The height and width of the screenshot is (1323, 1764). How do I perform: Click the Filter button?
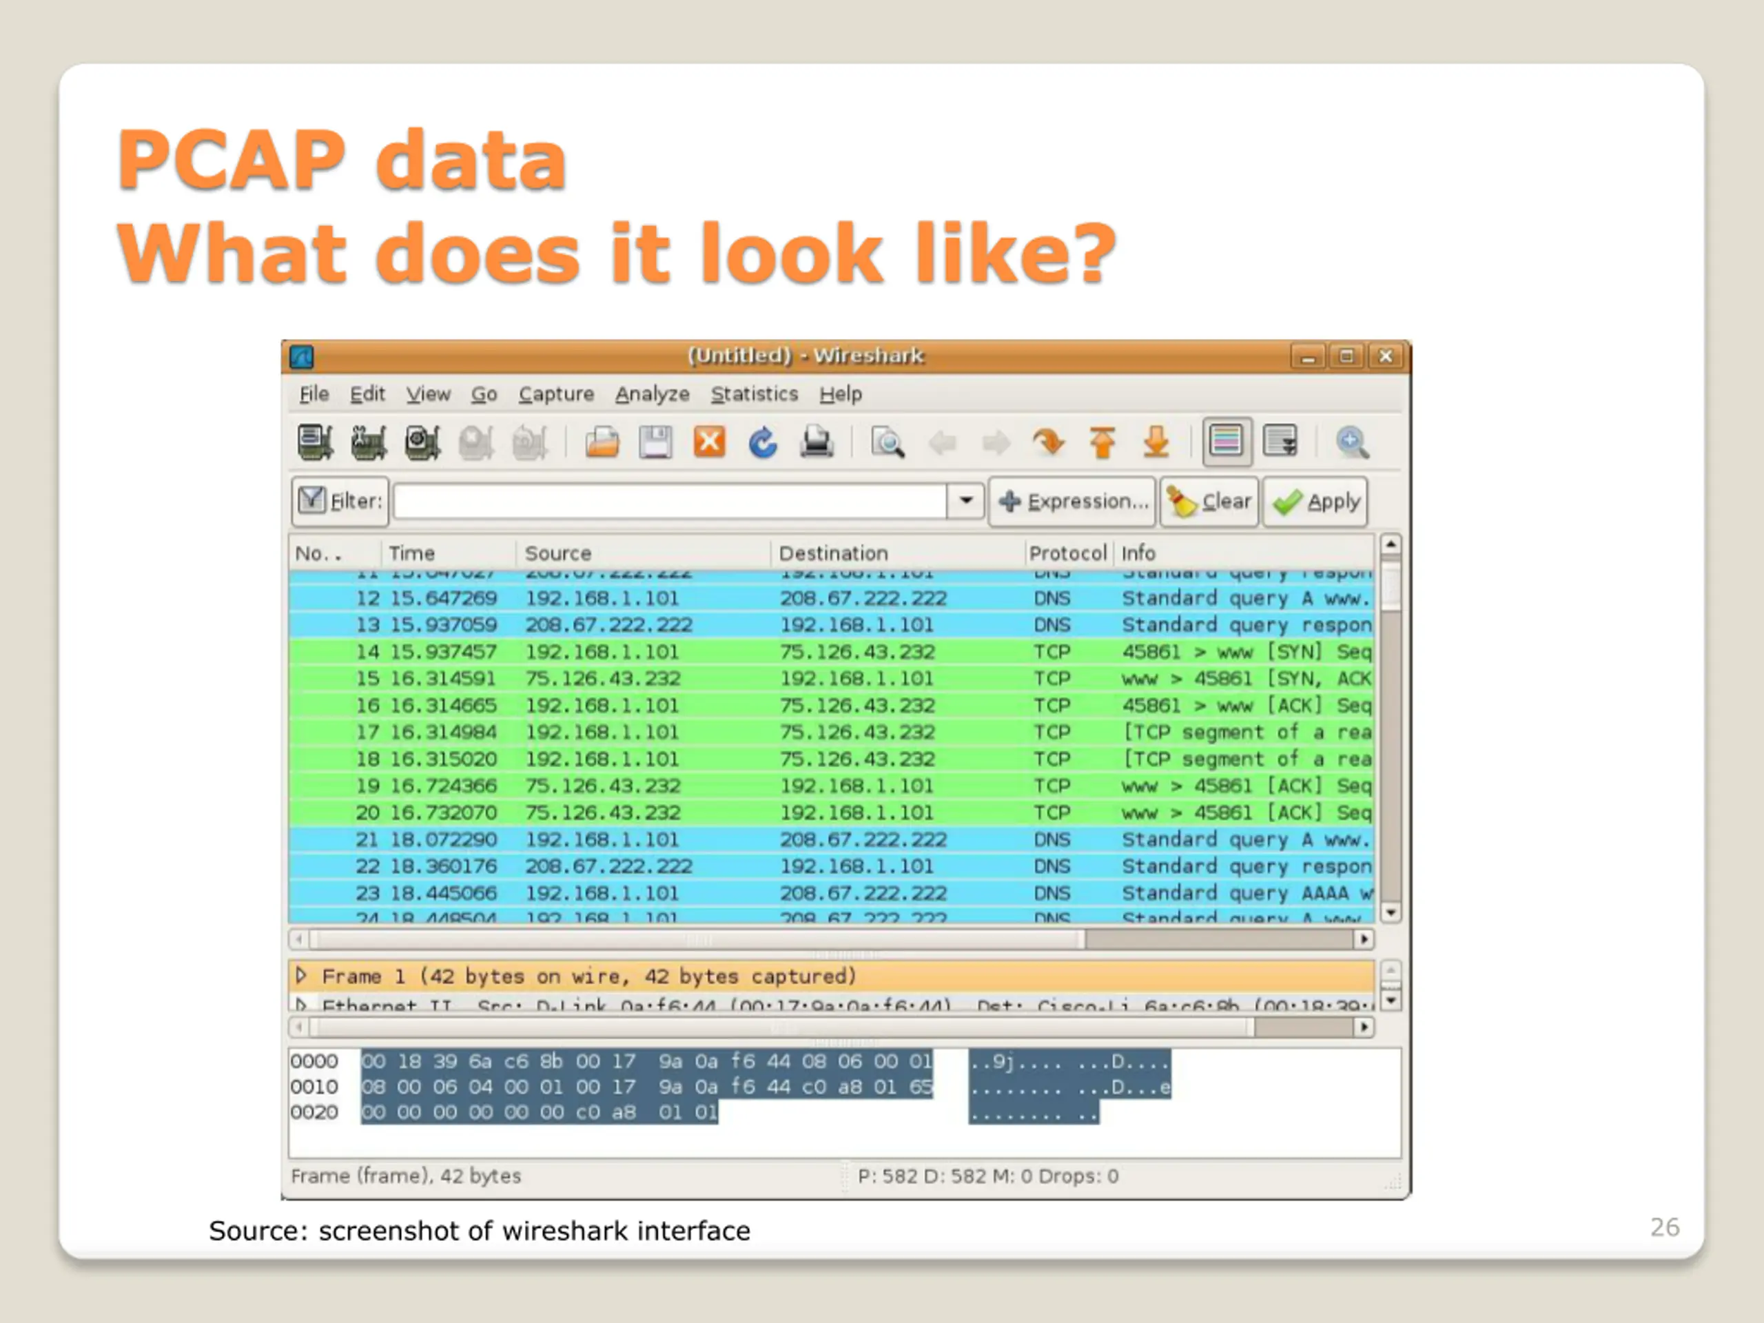pyautogui.click(x=340, y=502)
